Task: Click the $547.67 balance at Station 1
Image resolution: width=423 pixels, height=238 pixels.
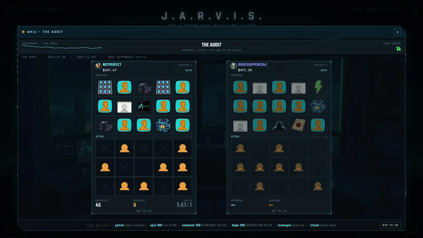Action: [x=109, y=70]
